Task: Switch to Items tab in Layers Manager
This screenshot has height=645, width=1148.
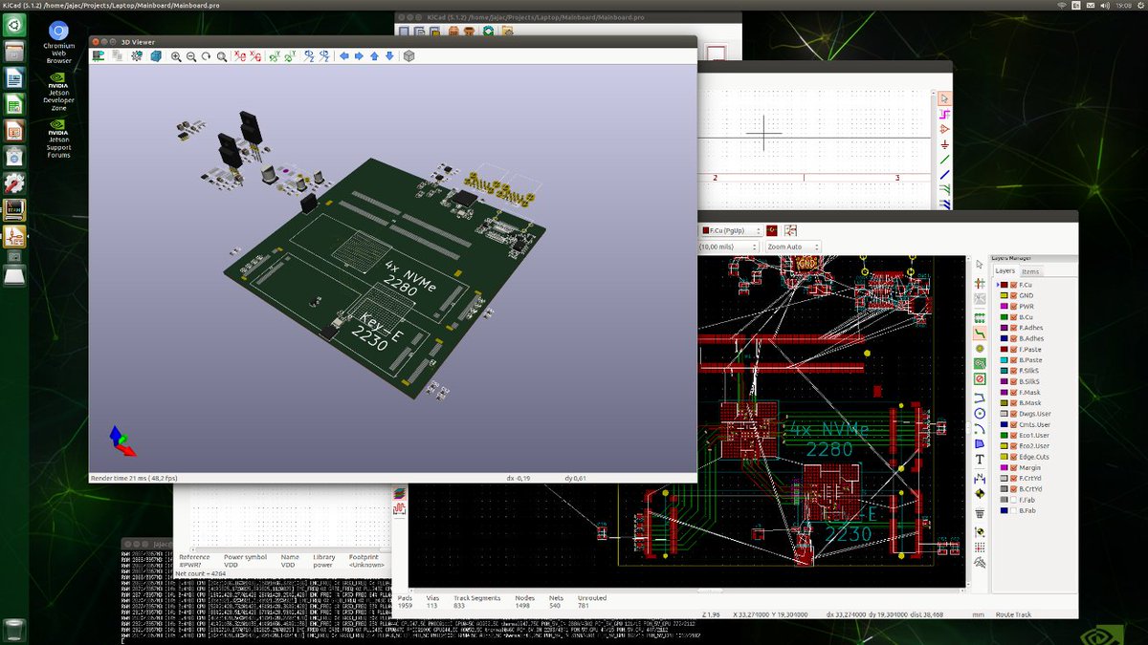Action: [x=1030, y=271]
